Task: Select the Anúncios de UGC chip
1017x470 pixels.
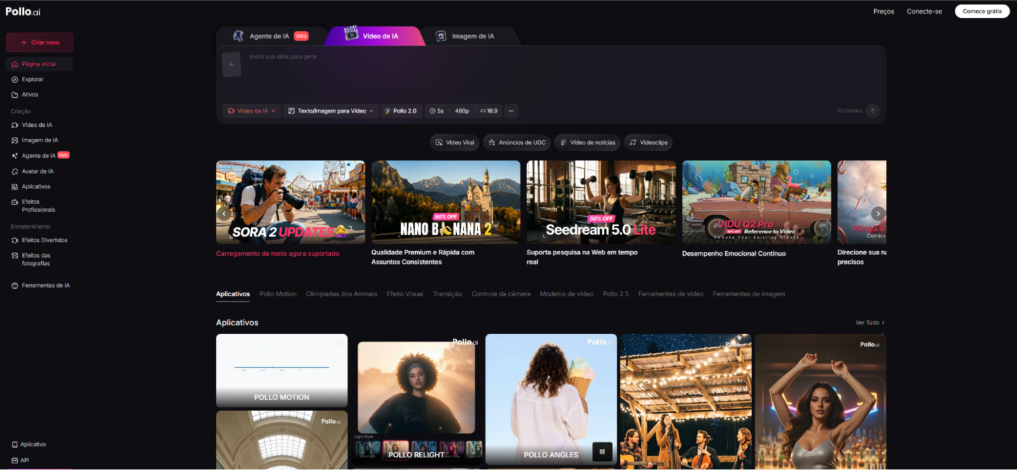Action: [x=516, y=142]
